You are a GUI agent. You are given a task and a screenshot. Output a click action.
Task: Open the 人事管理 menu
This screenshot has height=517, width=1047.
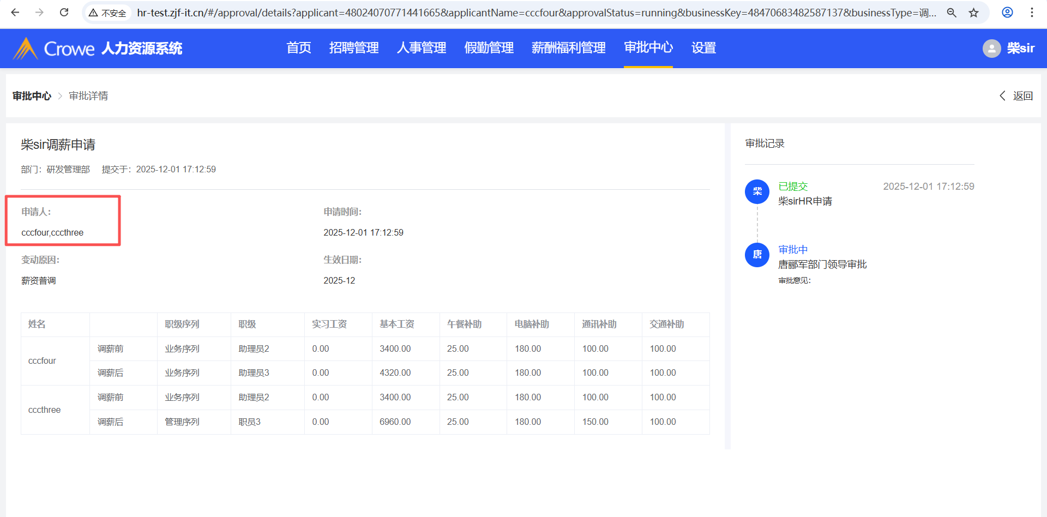[x=422, y=48]
